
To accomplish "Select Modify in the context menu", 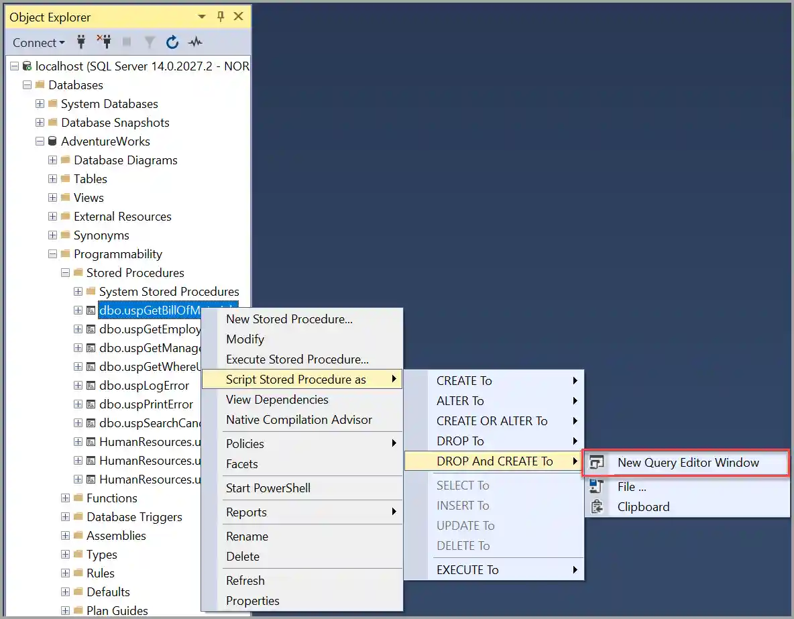I will click(x=244, y=339).
